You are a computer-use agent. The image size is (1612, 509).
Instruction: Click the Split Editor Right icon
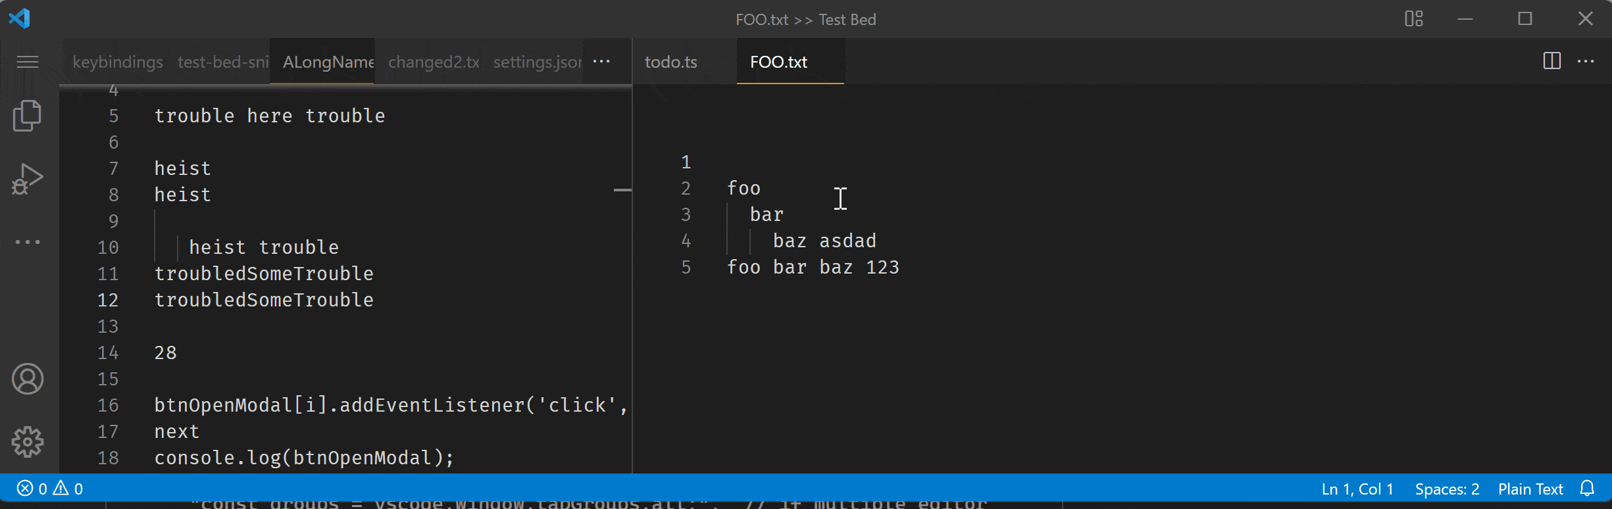1551,61
